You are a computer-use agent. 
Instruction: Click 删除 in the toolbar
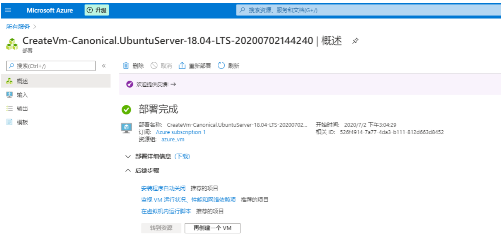click(x=138, y=66)
